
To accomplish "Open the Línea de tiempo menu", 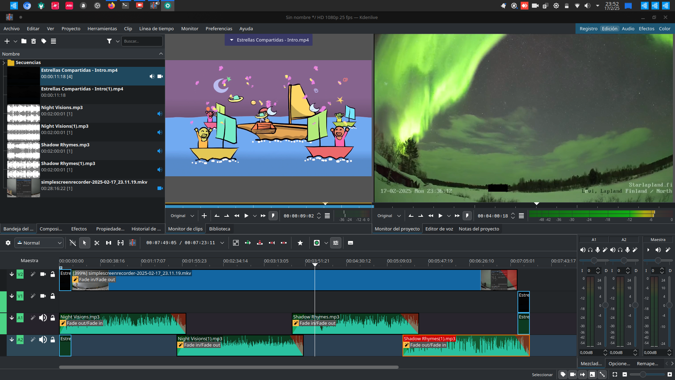I will [x=156, y=28].
